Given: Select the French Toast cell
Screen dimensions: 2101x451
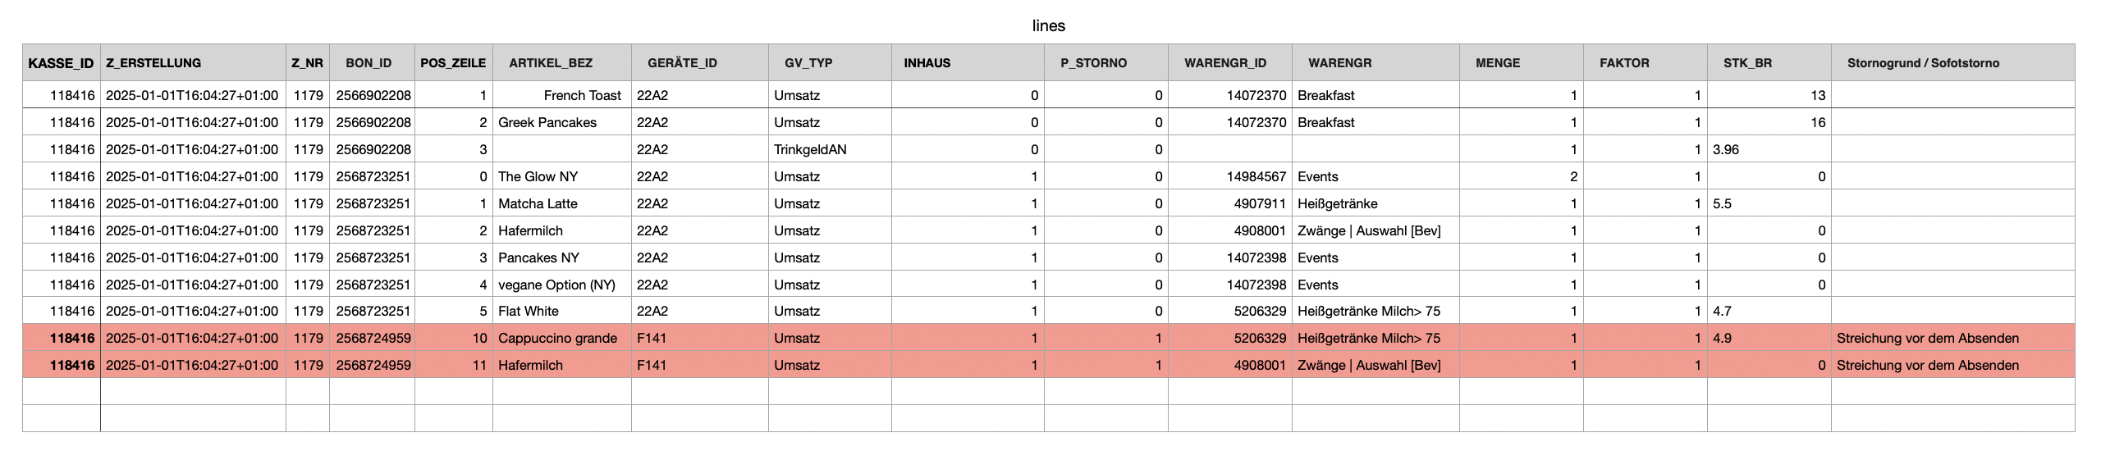Looking at the screenshot, I should [x=582, y=95].
